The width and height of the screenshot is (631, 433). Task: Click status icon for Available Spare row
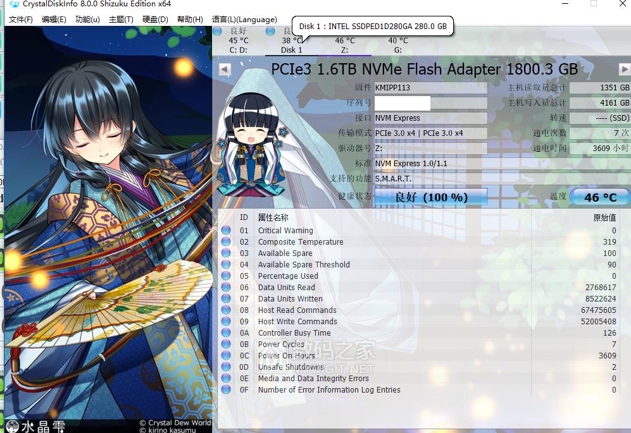226,253
